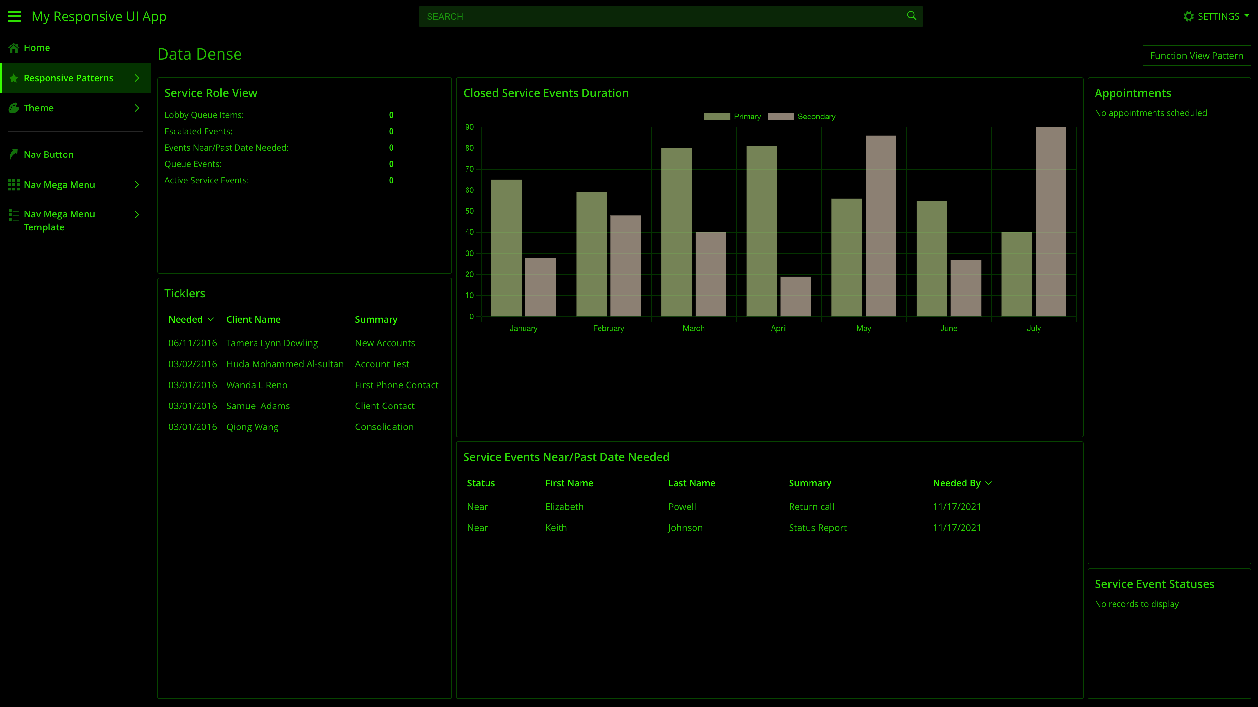This screenshot has width=1258, height=707.
Task: Click the Home house icon
Action: [x=14, y=48]
